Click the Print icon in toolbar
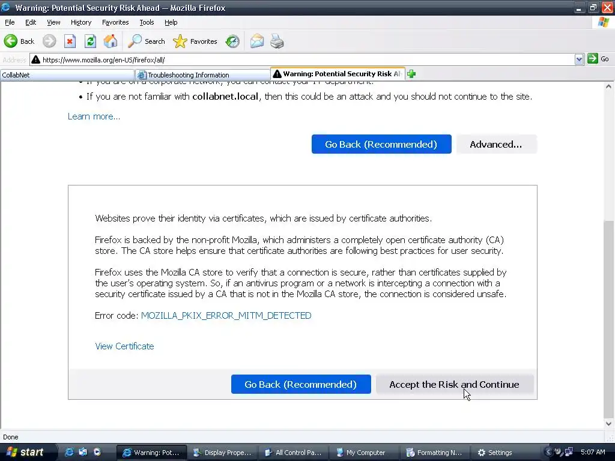 pyautogui.click(x=277, y=41)
